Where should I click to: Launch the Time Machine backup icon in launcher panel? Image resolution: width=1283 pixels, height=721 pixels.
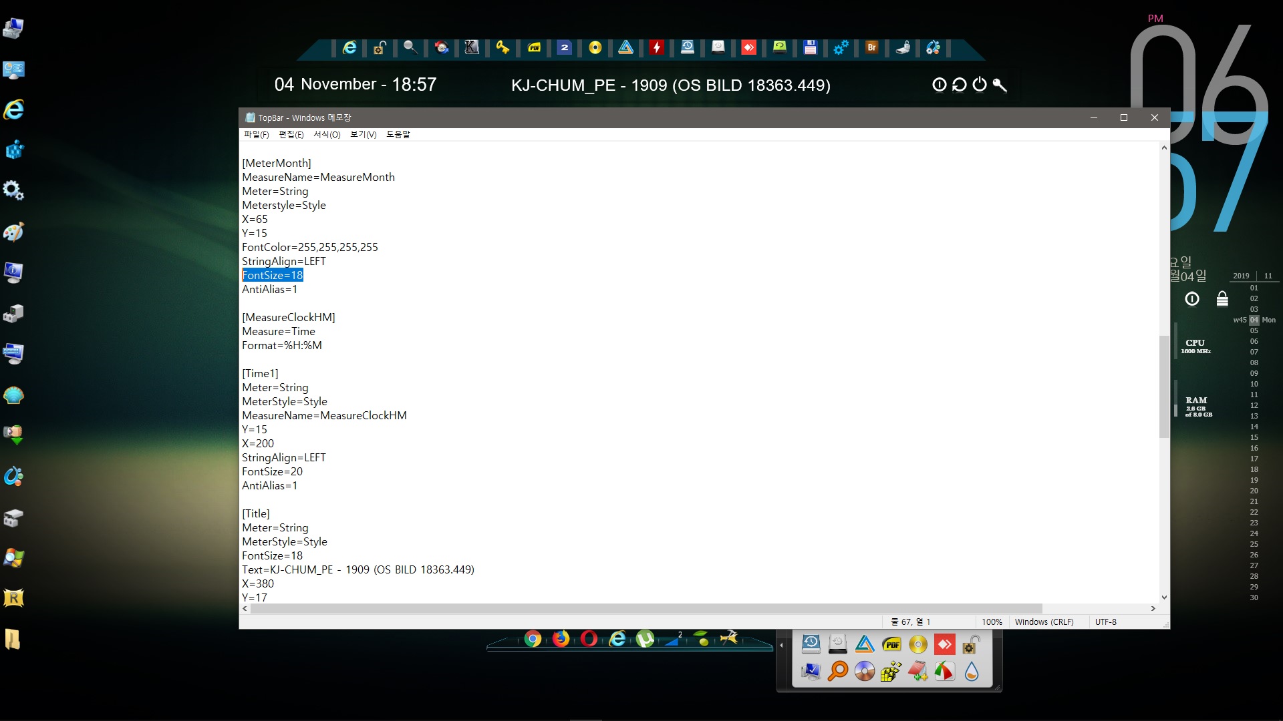(x=811, y=644)
